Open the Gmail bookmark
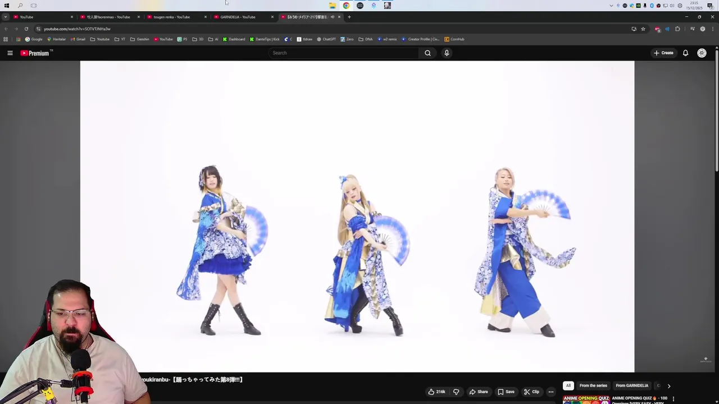This screenshot has height=404, width=719. (78, 39)
